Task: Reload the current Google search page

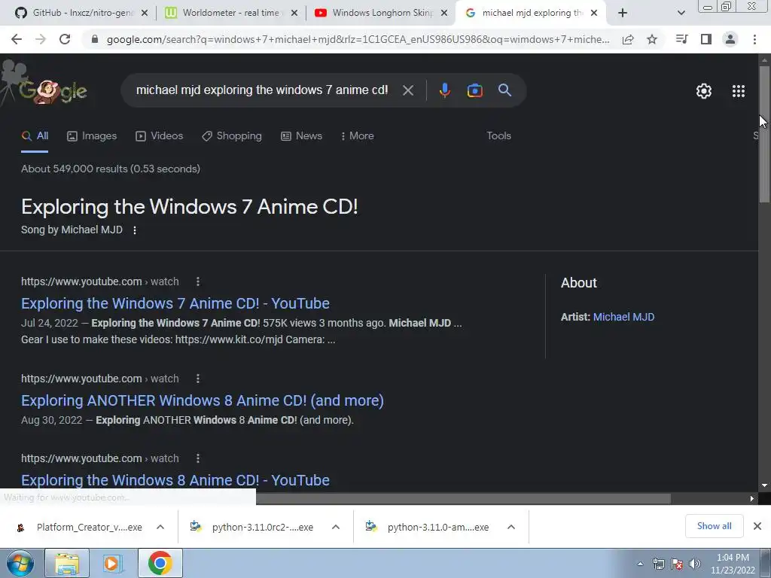Action: pos(65,39)
